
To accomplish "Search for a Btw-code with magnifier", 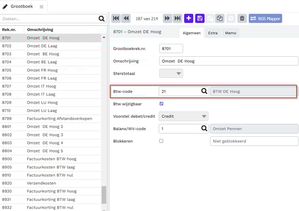I will tap(204, 91).
